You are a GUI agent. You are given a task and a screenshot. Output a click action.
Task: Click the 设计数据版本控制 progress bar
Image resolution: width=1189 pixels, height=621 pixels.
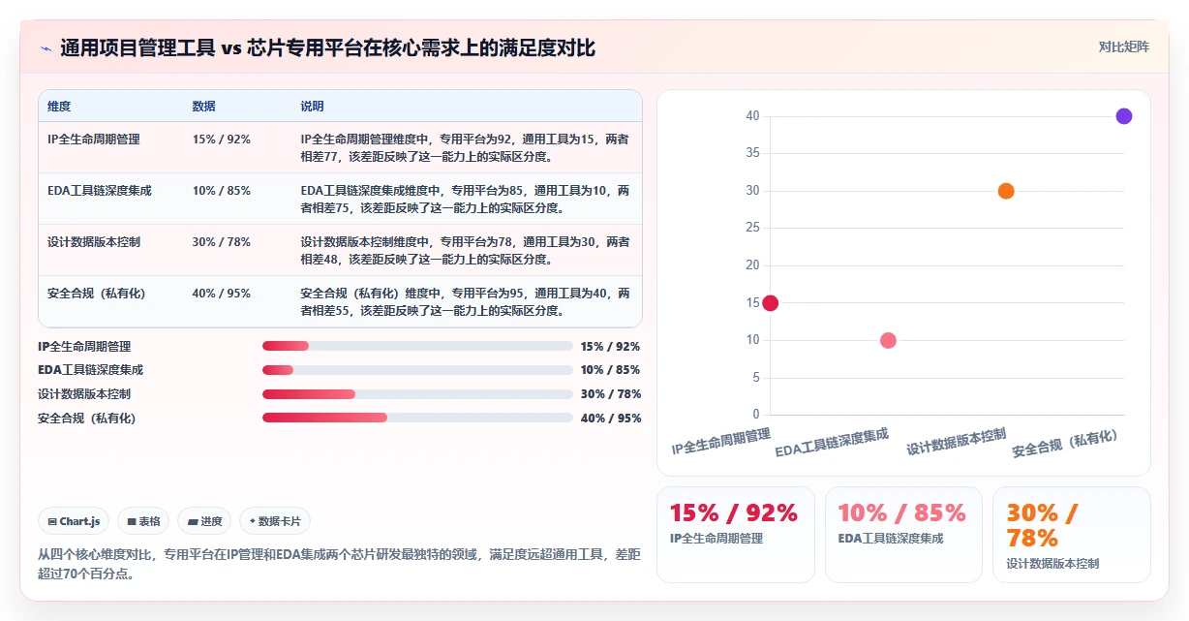pyautogui.click(x=417, y=394)
